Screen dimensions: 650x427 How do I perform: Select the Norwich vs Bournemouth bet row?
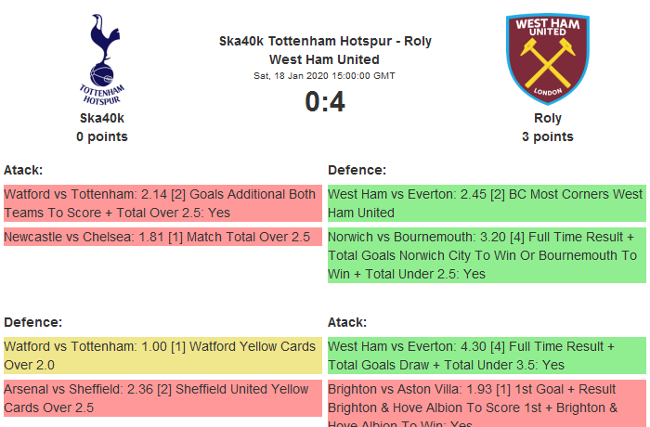[x=486, y=255]
